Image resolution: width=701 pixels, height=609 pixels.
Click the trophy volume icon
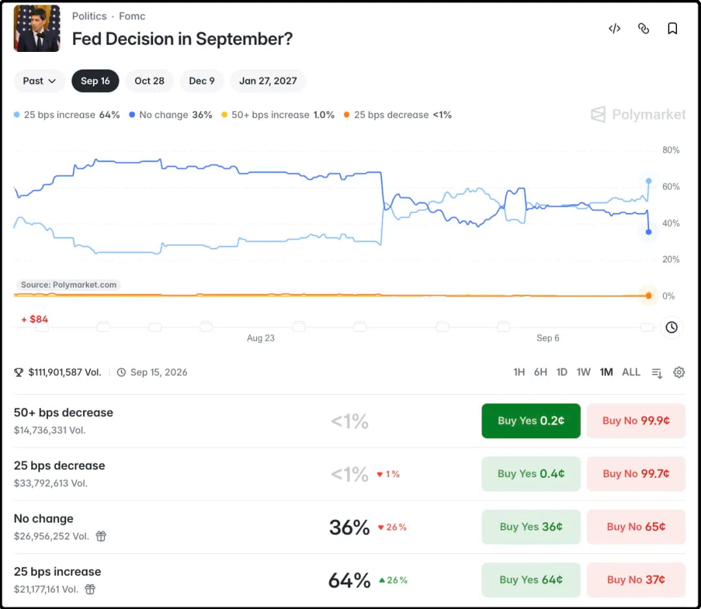click(x=18, y=373)
